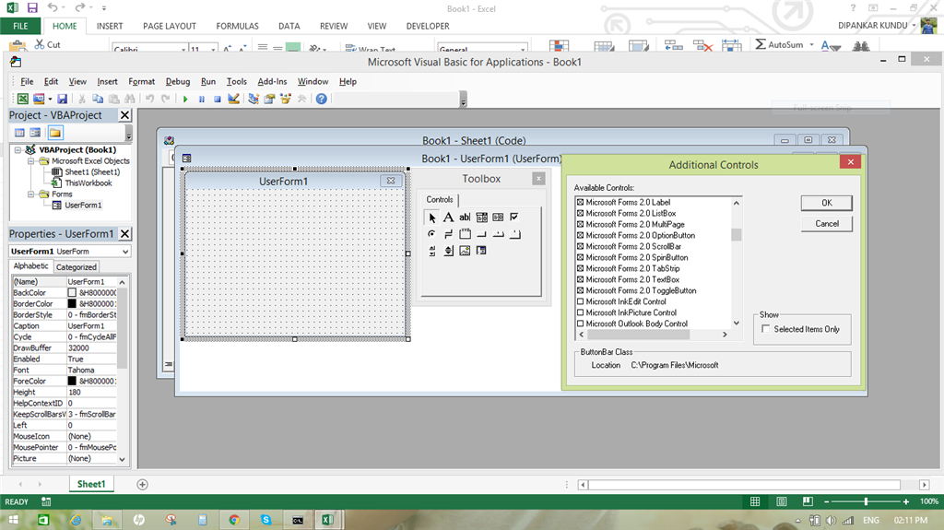Open the Tools menu in VBA editor
This screenshot has width=944, height=530.
click(237, 81)
